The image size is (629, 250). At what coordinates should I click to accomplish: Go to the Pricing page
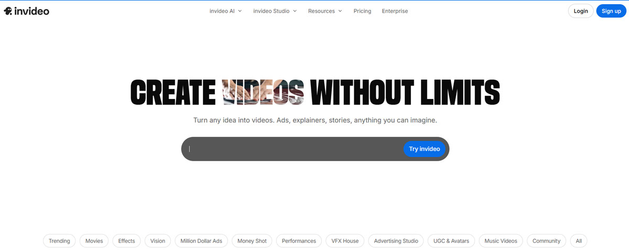[x=362, y=11]
